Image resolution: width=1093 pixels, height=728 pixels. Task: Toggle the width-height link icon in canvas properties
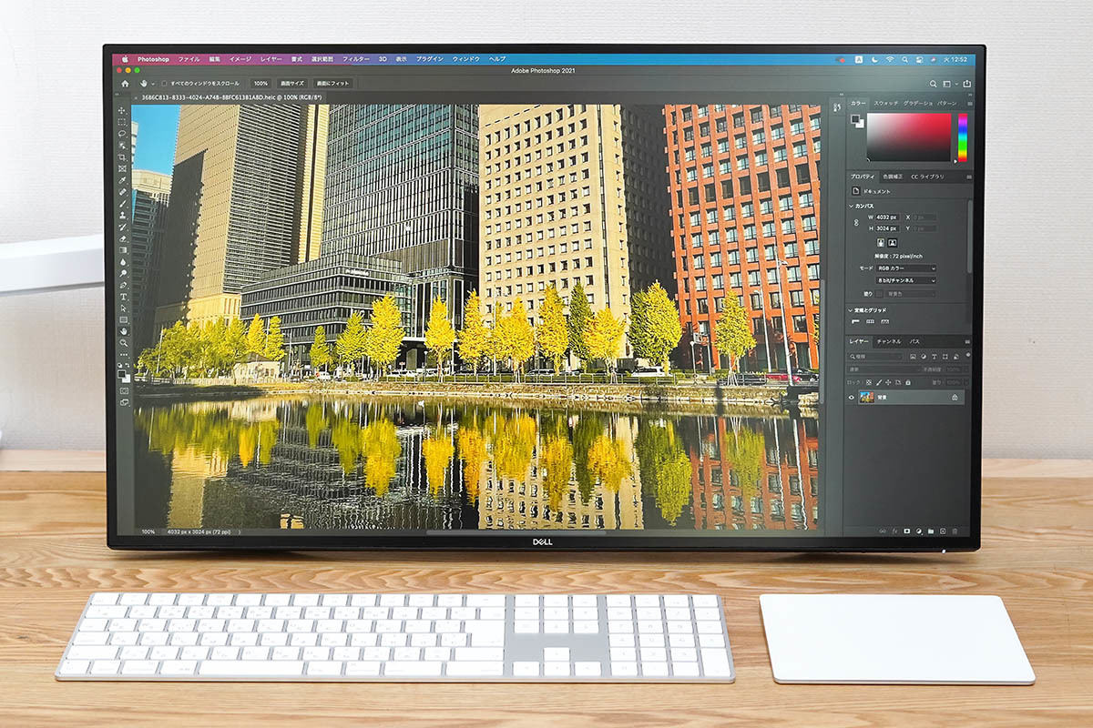[855, 222]
